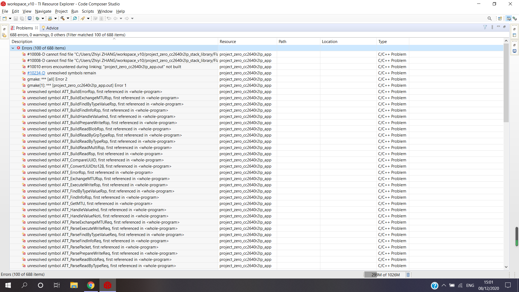Click the Problems view filter funnel icon

click(485, 27)
